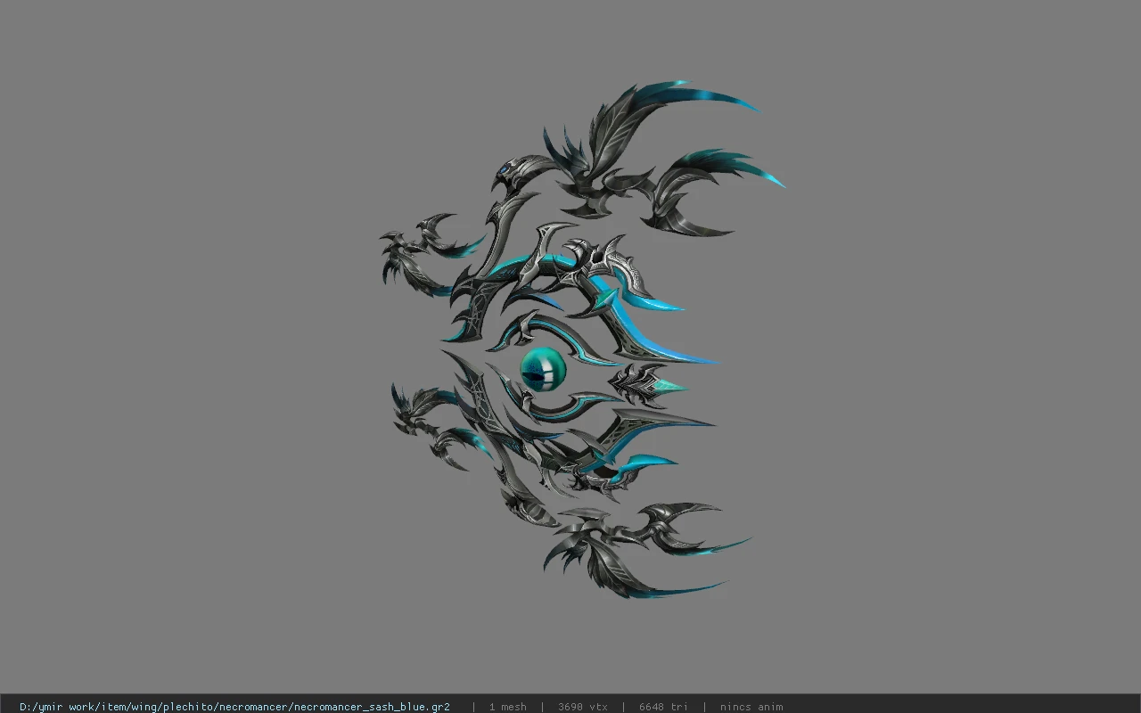The image size is (1141, 713).
Task: Click the "3690 vtx" vertex count
Action: click(582, 707)
